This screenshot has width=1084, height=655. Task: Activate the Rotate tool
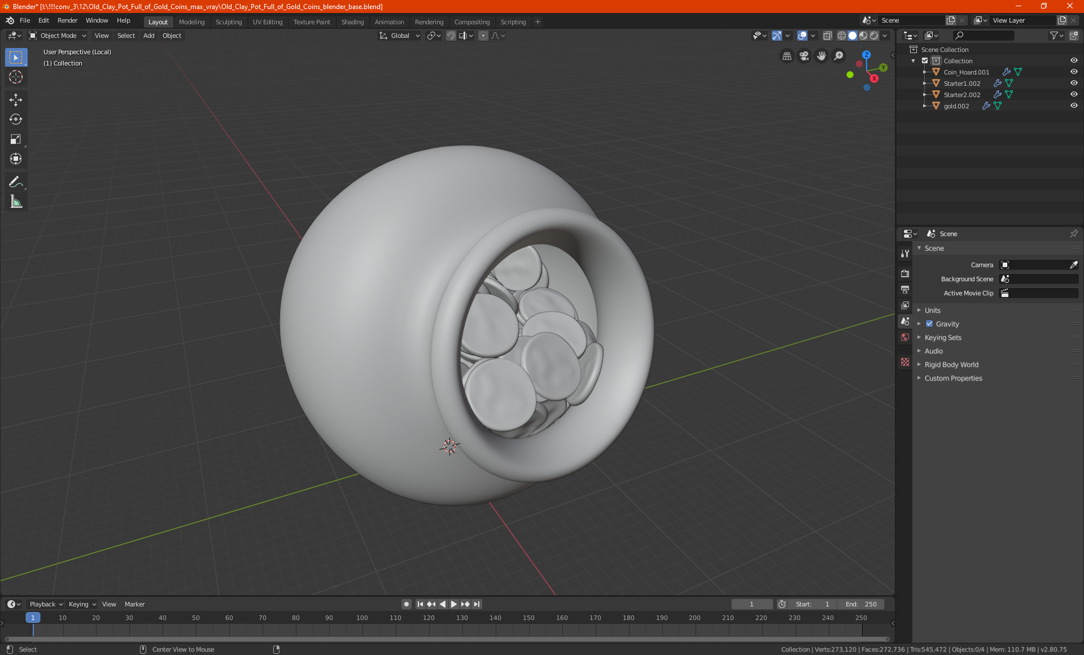[x=16, y=119]
